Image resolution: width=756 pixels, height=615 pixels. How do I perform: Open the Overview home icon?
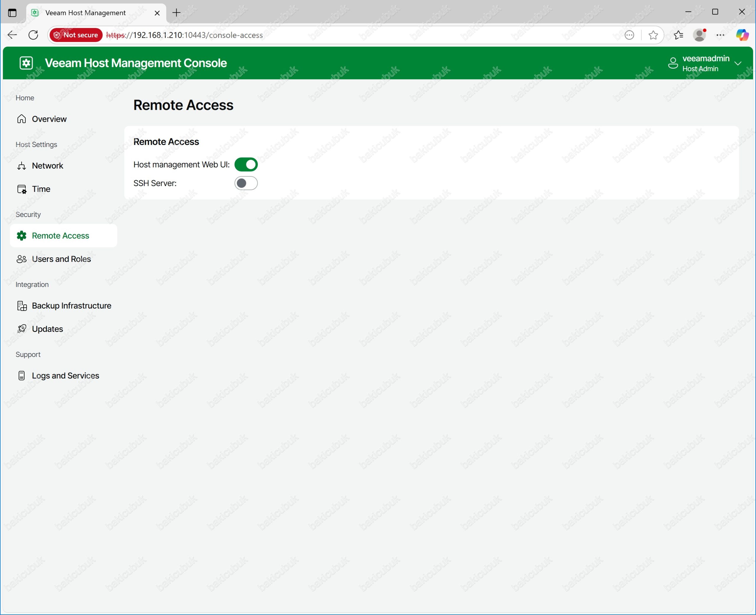pos(22,119)
